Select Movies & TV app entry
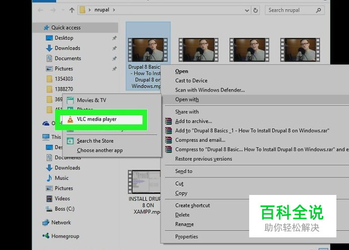349x250 pixels. click(x=91, y=101)
